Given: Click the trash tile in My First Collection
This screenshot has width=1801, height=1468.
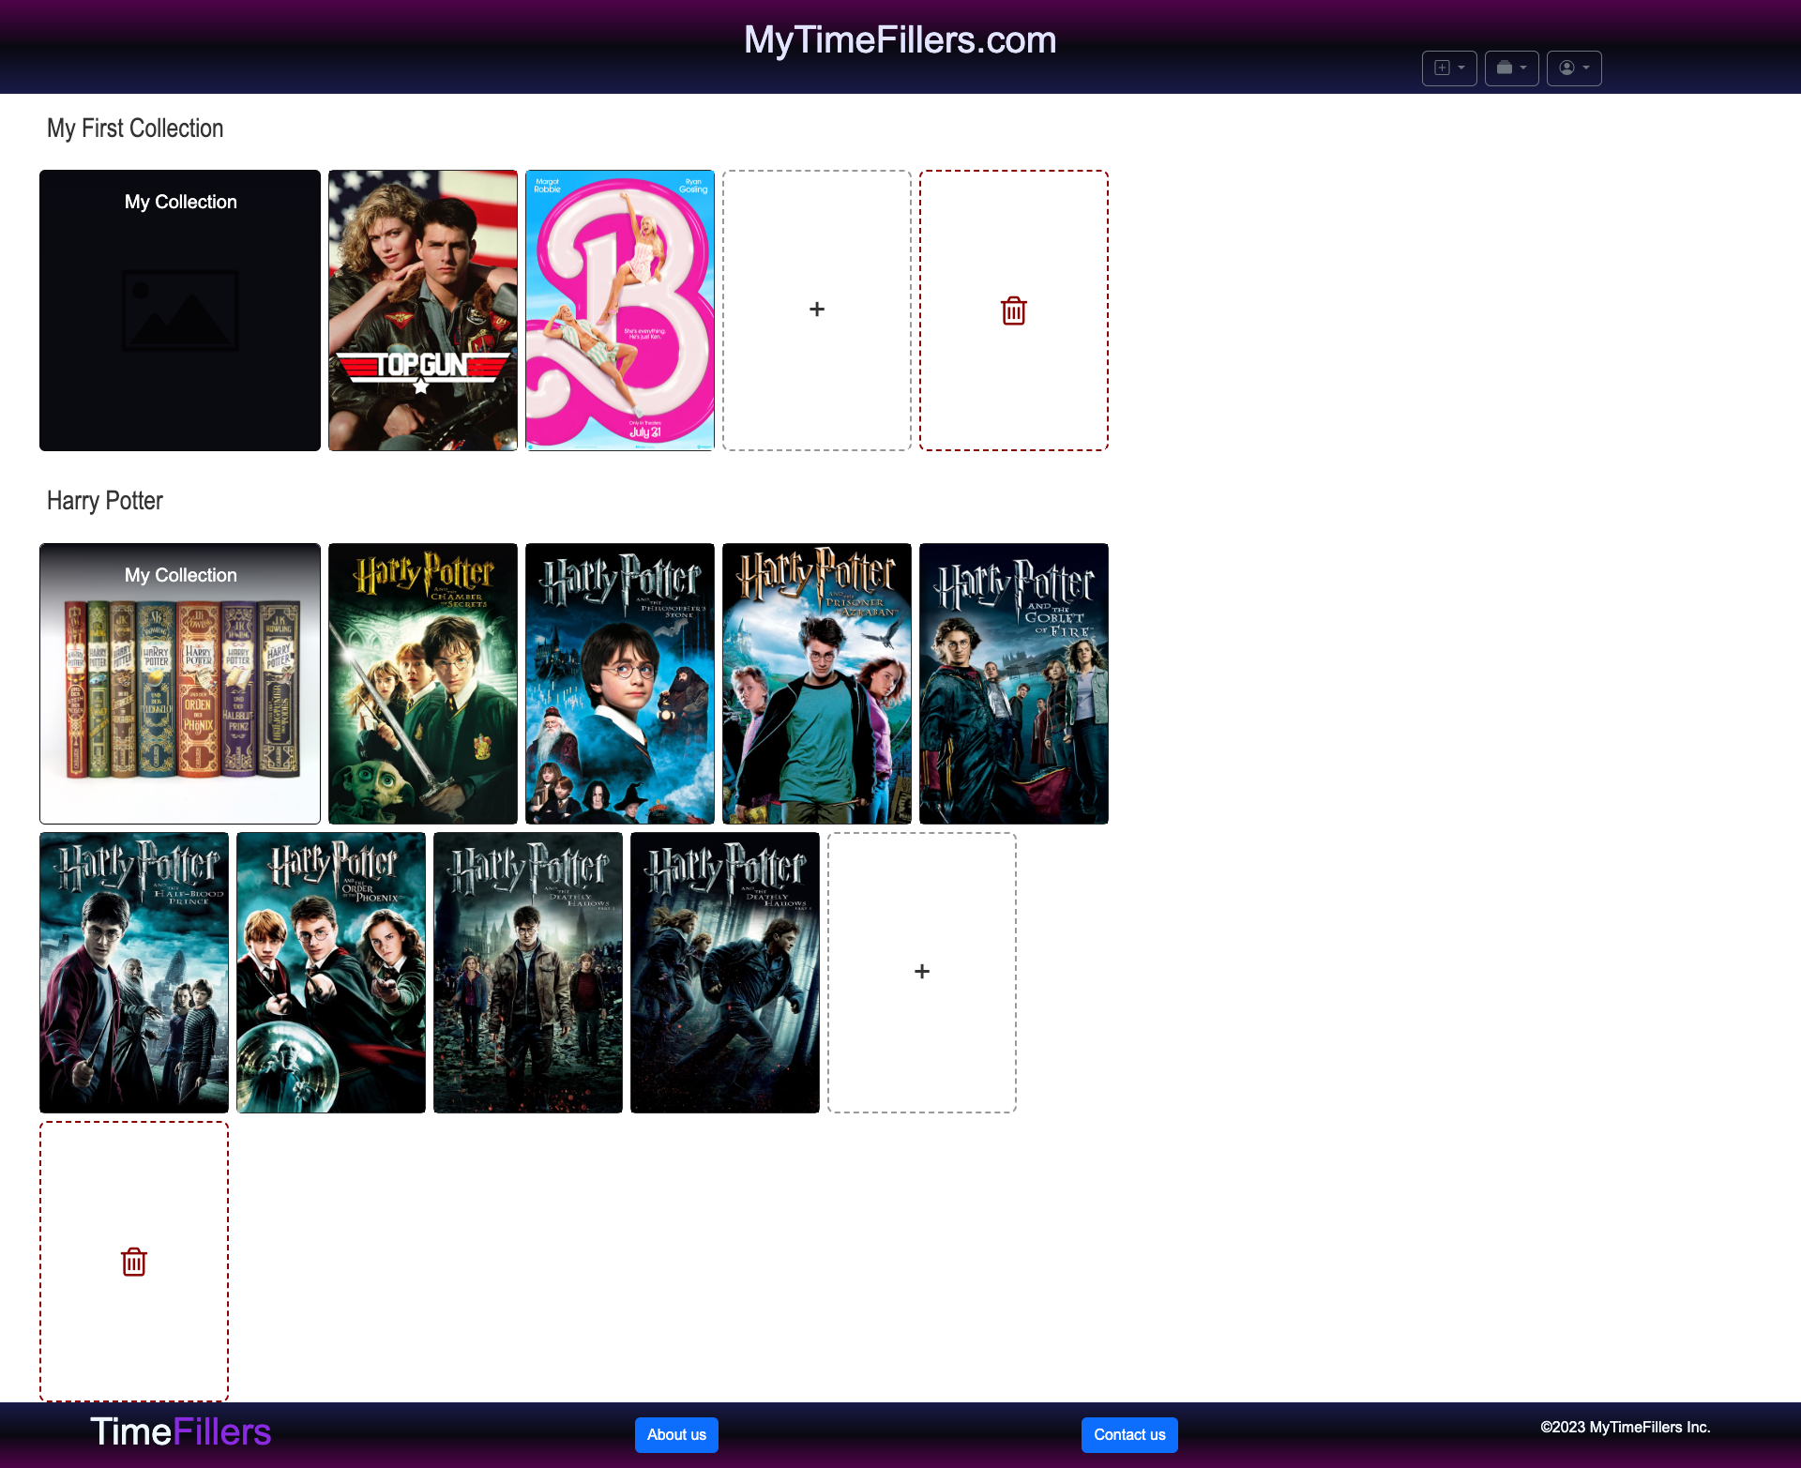Looking at the screenshot, I should [x=1014, y=310].
